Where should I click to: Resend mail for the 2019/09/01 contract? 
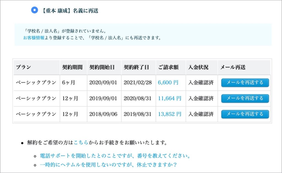(245, 98)
